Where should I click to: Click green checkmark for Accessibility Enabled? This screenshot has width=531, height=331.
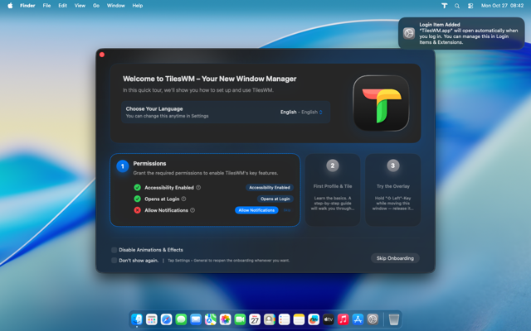point(137,188)
